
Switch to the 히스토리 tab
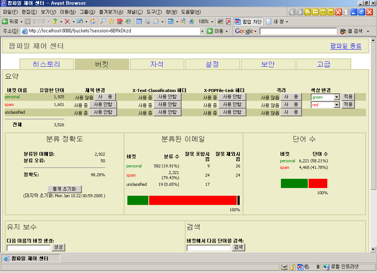tap(46, 64)
